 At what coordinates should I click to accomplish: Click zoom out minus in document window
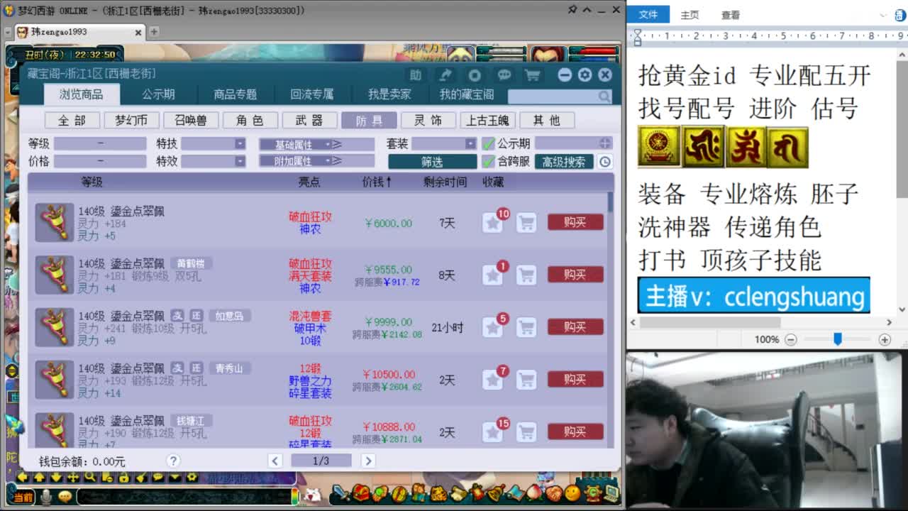point(791,340)
